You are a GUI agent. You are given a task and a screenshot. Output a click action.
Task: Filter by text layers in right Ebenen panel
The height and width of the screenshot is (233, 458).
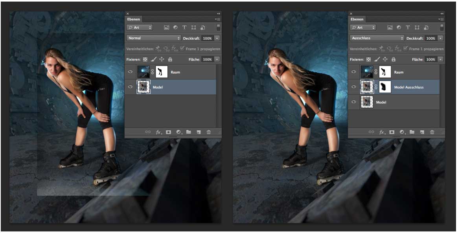coord(408,28)
